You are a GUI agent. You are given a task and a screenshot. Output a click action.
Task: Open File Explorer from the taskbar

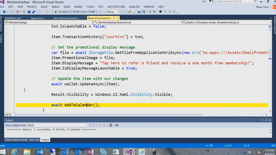click(27, 152)
